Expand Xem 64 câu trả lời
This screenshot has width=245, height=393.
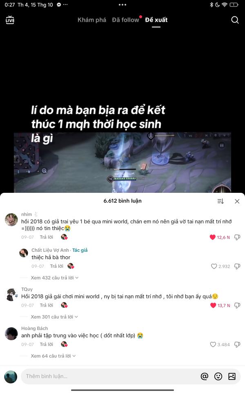(x=53, y=356)
